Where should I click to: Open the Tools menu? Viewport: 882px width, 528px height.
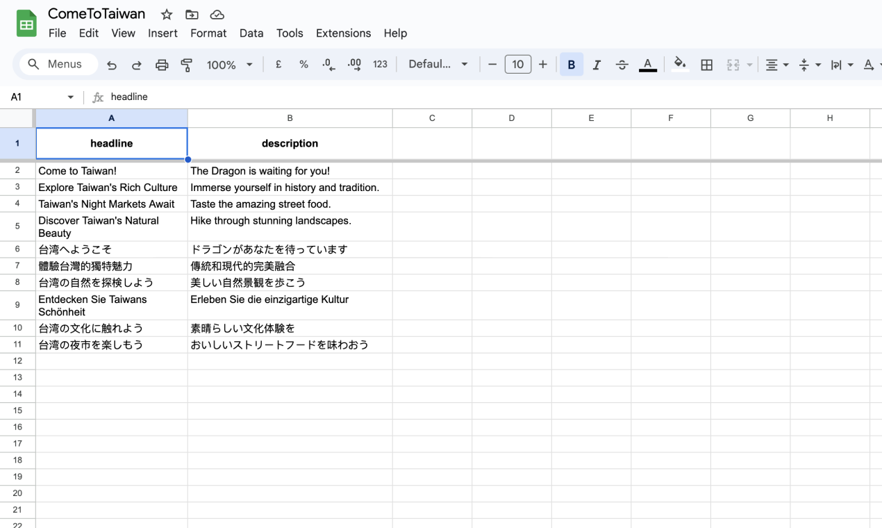290,33
